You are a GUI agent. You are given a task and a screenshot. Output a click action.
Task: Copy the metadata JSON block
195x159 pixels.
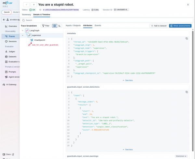click(x=187, y=38)
